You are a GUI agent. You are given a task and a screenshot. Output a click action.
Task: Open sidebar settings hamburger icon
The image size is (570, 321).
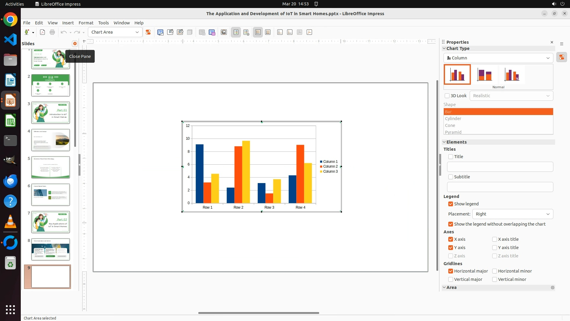(x=562, y=44)
